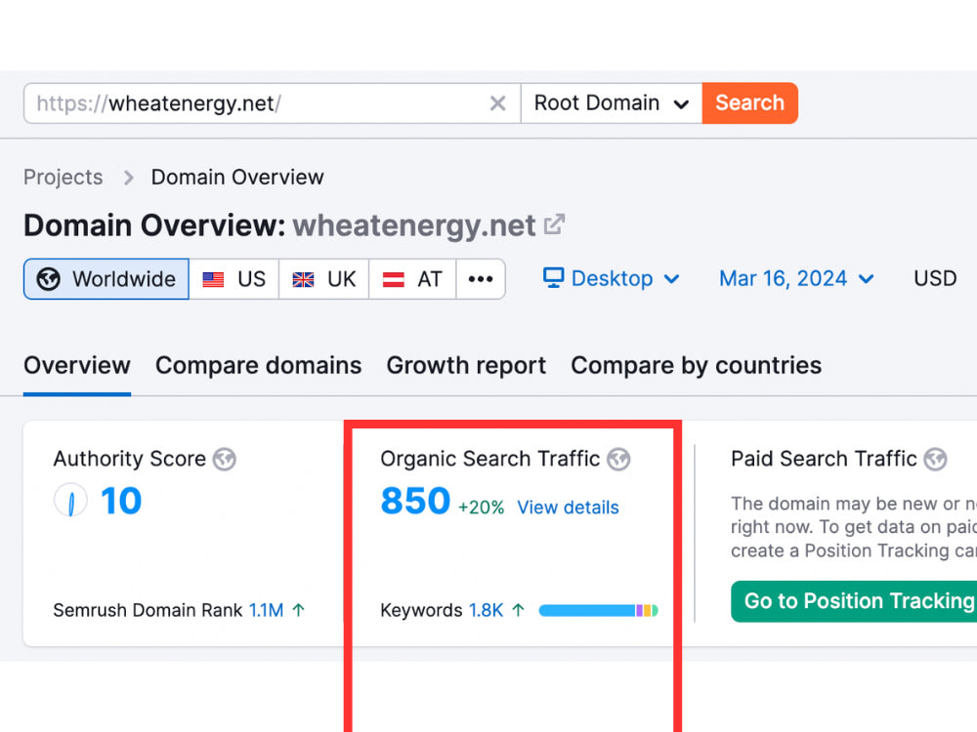
Task: Click the orange Search button
Action: (749, 103)
